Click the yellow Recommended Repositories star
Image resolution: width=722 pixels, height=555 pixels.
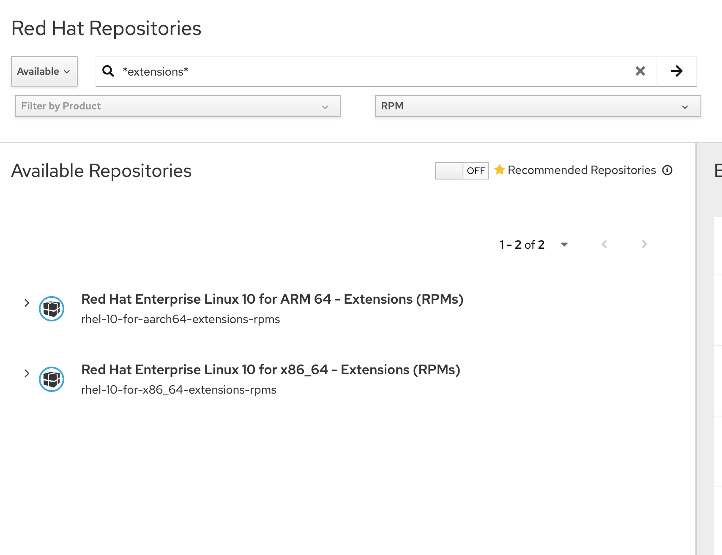click(500, 170)
